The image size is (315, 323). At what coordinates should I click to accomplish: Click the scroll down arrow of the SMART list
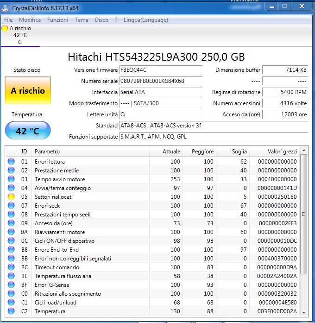[x=304, y=312]
